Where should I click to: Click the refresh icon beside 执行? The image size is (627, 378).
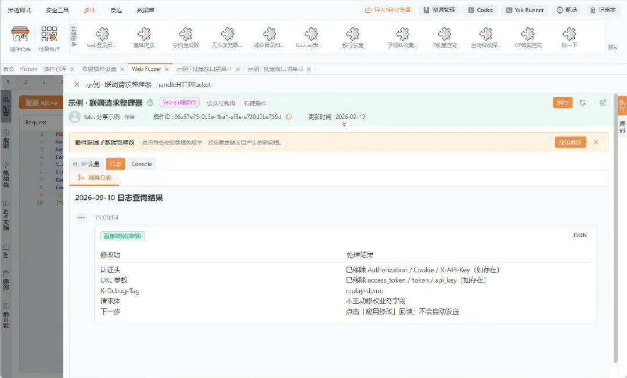tap(583, 103)
